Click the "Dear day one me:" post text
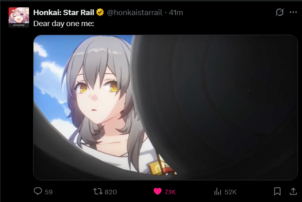 64,24
